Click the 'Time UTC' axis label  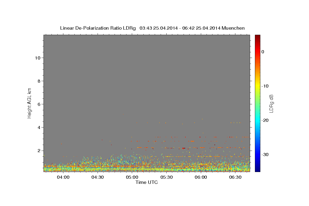point(147,182)
